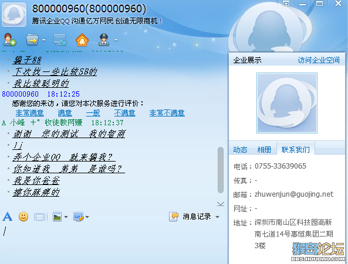This screenshot has height=264, width=348.
Task: Maximize the QQ chat window
Action: pos(319,4)
